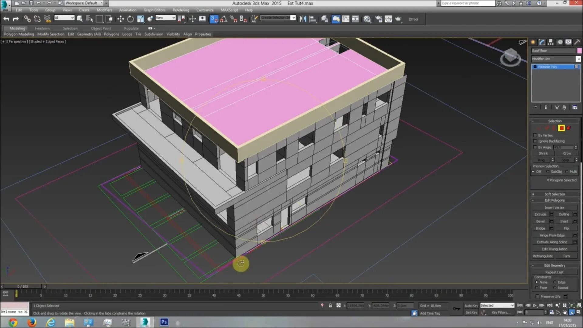This screenshot has height=328, width=583.
Task: Switch to the Utilities hammer panel
Action: tap(577, 42)
